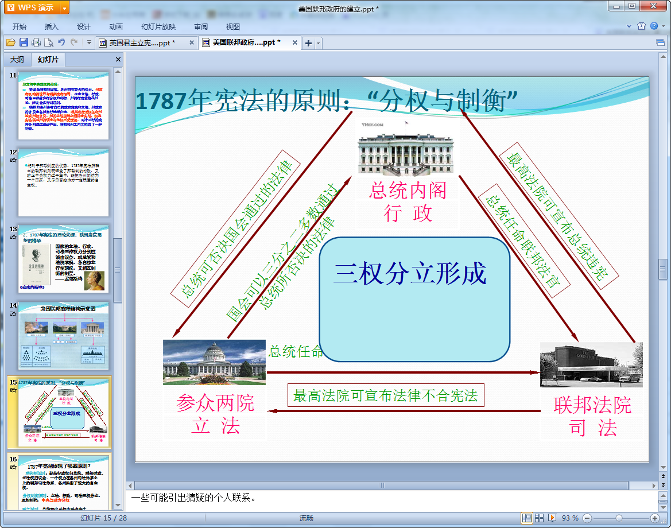Click animation star icon beside slide 14
Screen dimensions: 671x528
coord(13,313)
